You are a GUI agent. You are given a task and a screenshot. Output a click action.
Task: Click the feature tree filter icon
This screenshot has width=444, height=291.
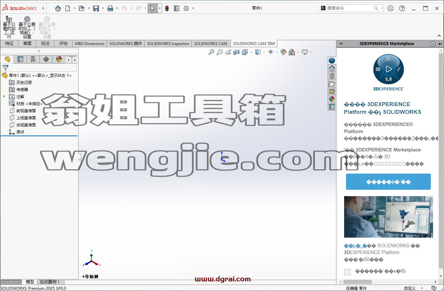tap(5, 68)
